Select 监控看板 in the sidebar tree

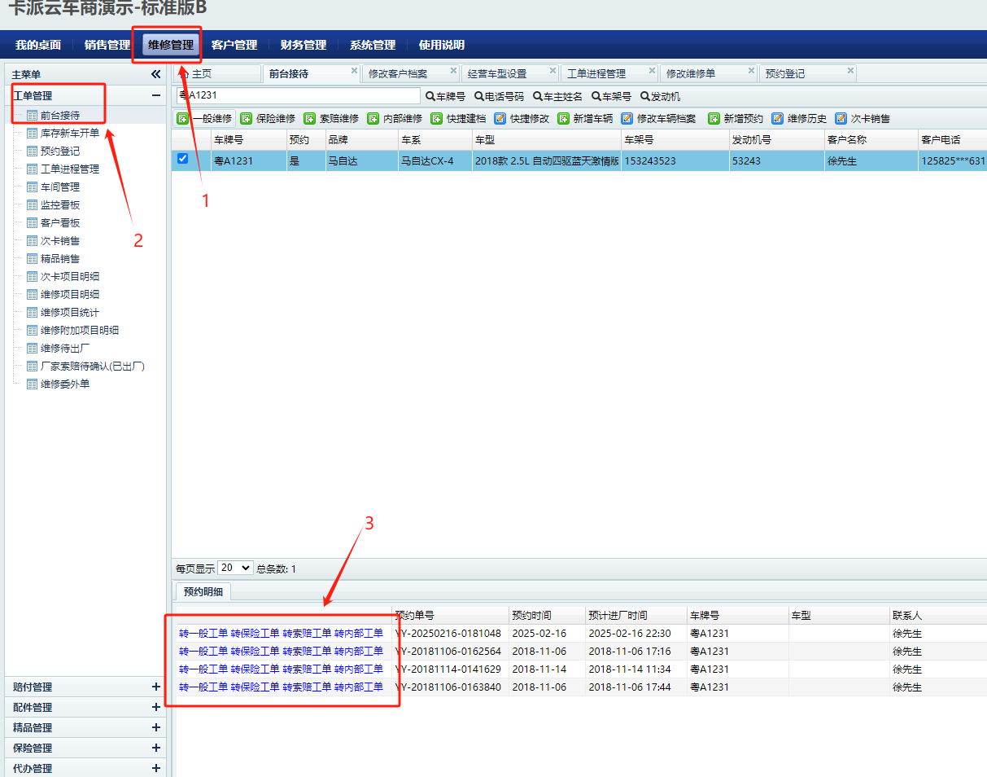pos(60,205)
